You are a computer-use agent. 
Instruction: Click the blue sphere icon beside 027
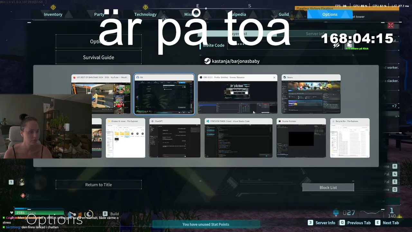[336, 212]
